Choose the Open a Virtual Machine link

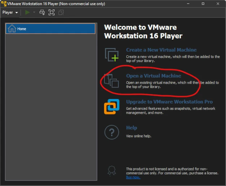(x=153, y=76)
